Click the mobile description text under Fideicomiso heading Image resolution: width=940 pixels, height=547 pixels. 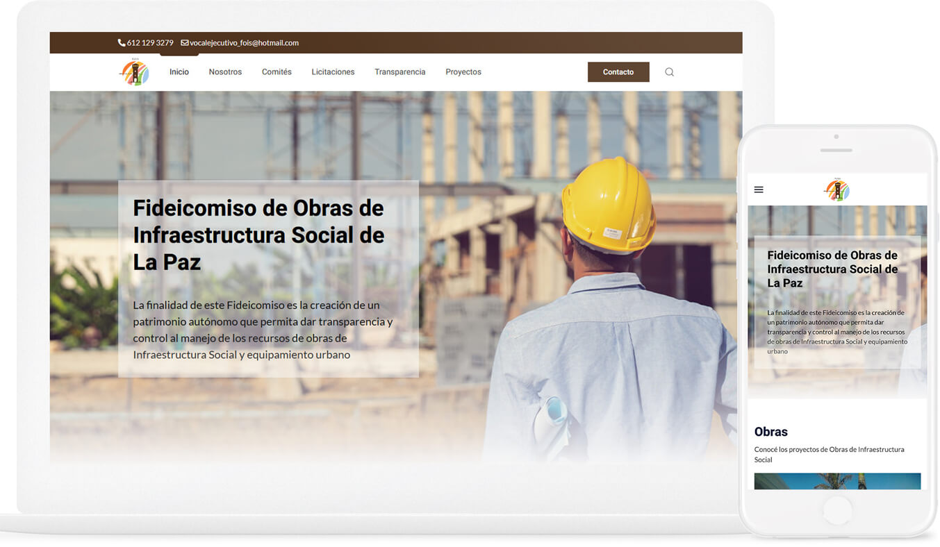click(837, 326)
